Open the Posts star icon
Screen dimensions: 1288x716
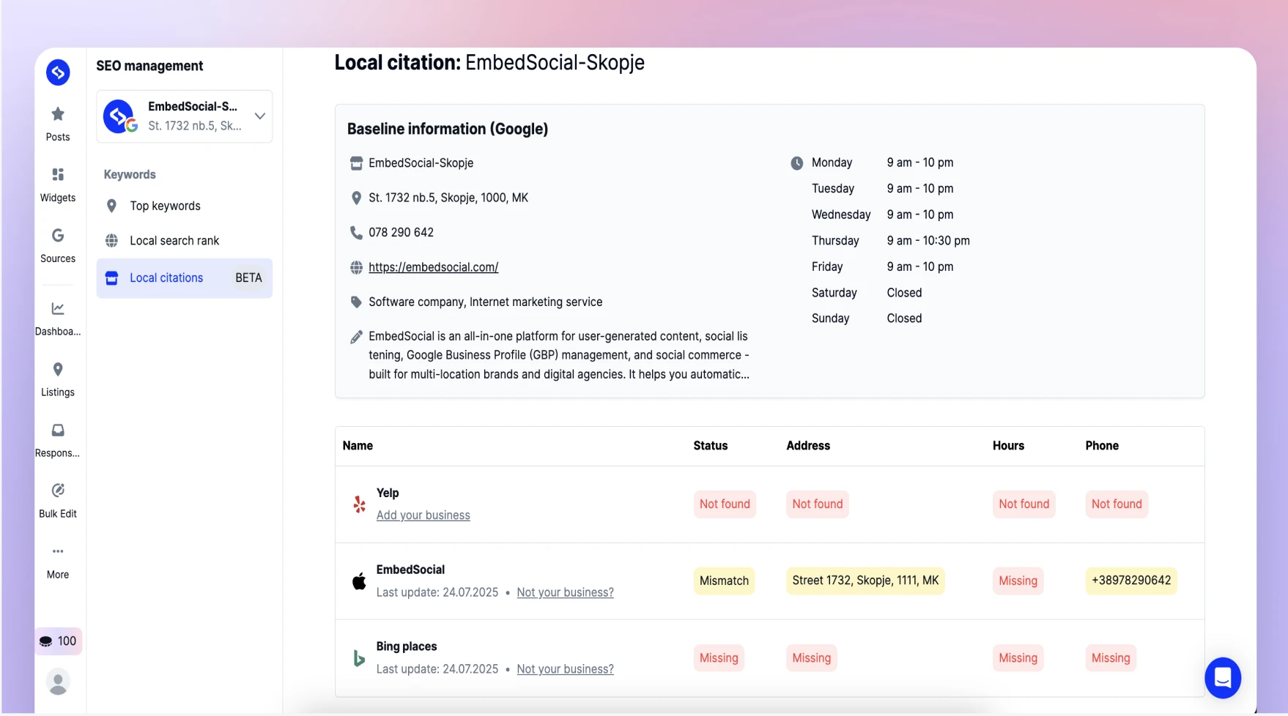point(58,114)
